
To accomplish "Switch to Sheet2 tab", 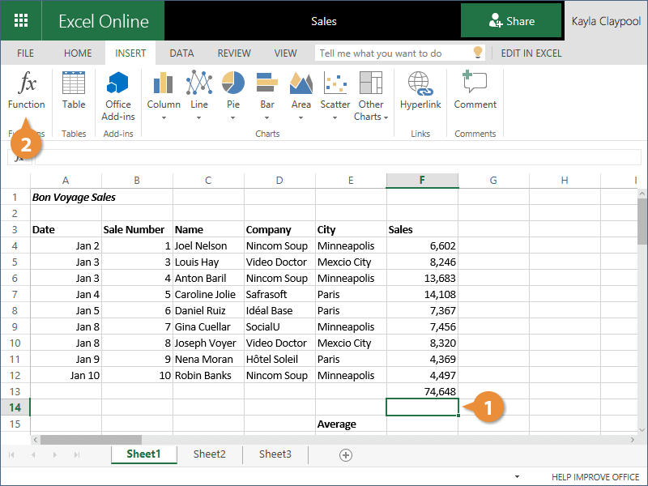I will pyautogui.click(x=209, y=454).
